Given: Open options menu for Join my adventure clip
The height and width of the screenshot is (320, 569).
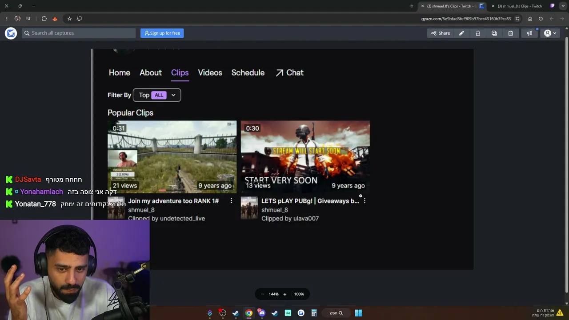Looking at the screenshot, I should (231, 201).
